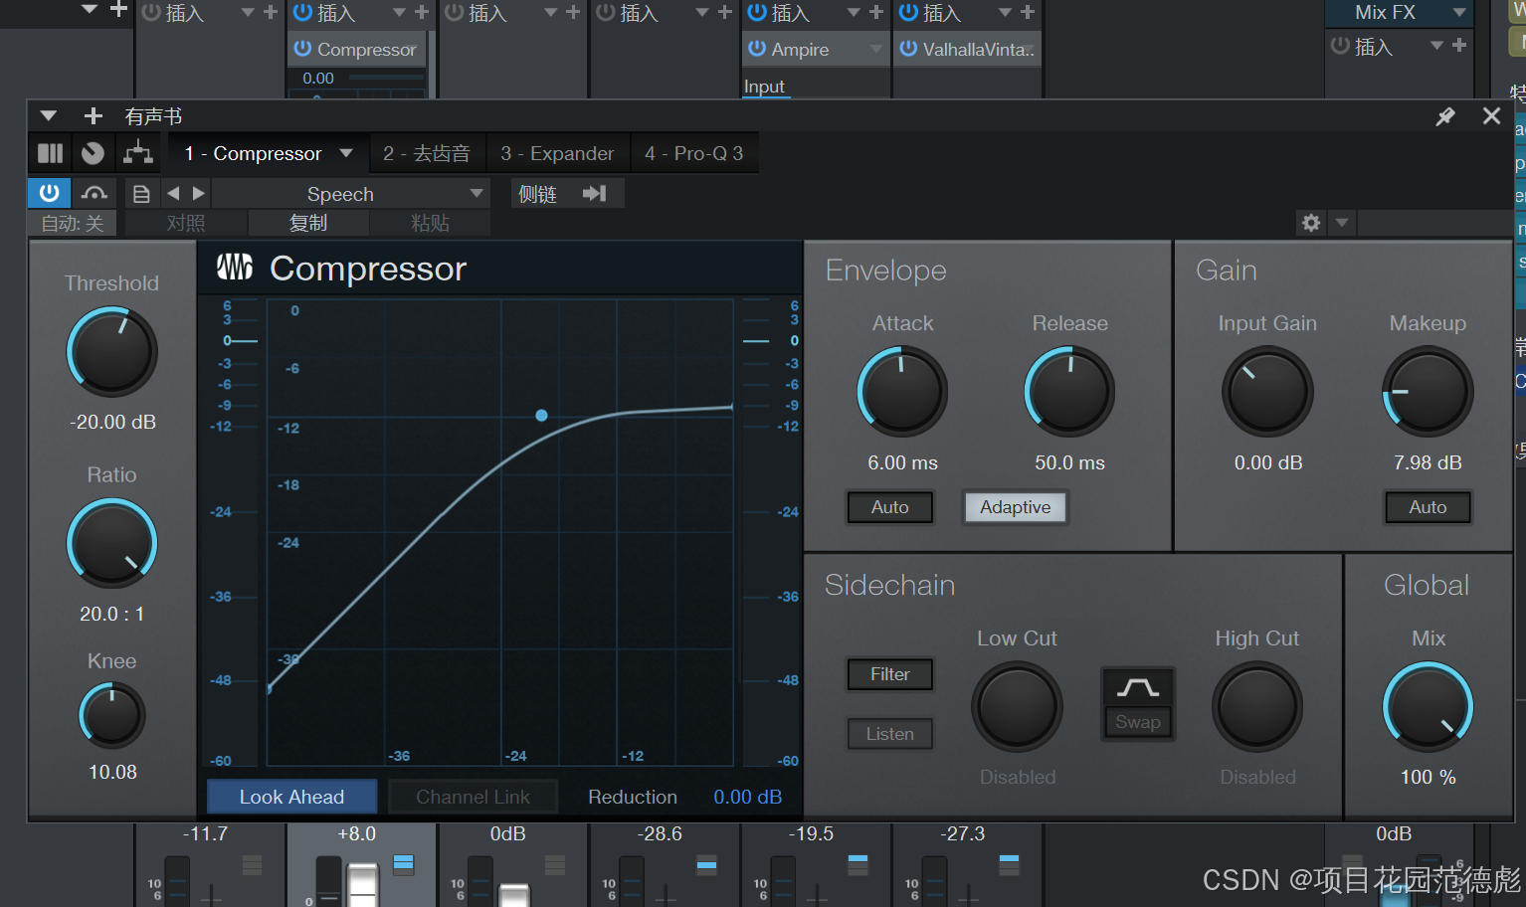Screen dimensions: 1526x907
Task: Open the Mix FX dropdown
Action: point(1459,12)
